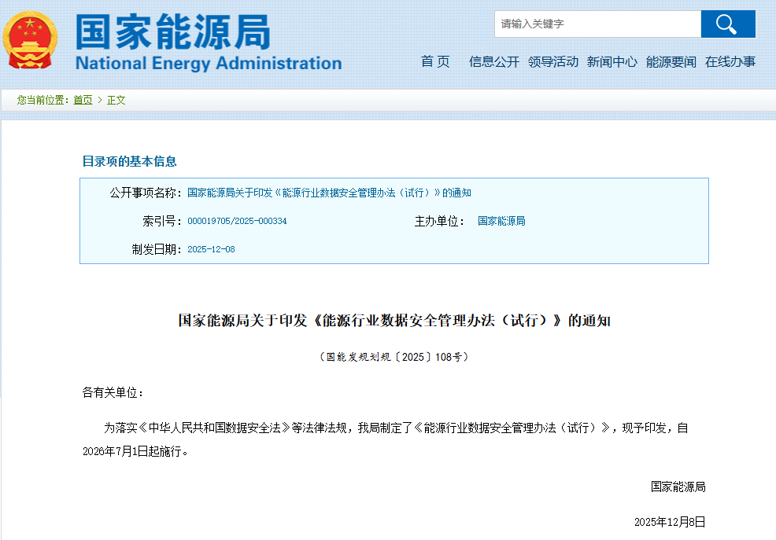
Task: Click the search magnifier icon button
Action: 727,24
